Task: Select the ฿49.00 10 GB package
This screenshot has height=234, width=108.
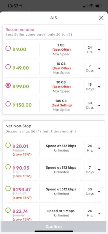Action: coord(8,67)
